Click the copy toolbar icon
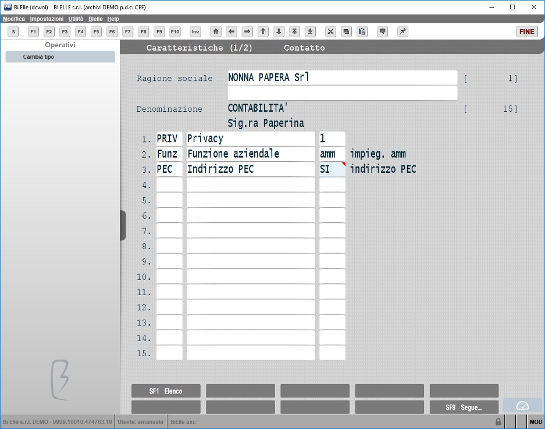The height and width of the screenshot is (429, 545). 346,31
